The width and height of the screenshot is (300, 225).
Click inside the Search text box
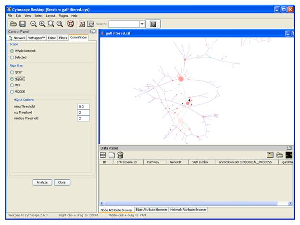tap(124, 24)
